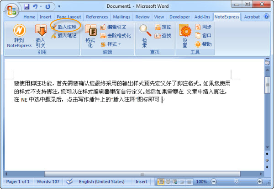This screenshot has width=274, height=189.
Task: Open the Undo history dropdown arrow
Action: tap(41, 7)
